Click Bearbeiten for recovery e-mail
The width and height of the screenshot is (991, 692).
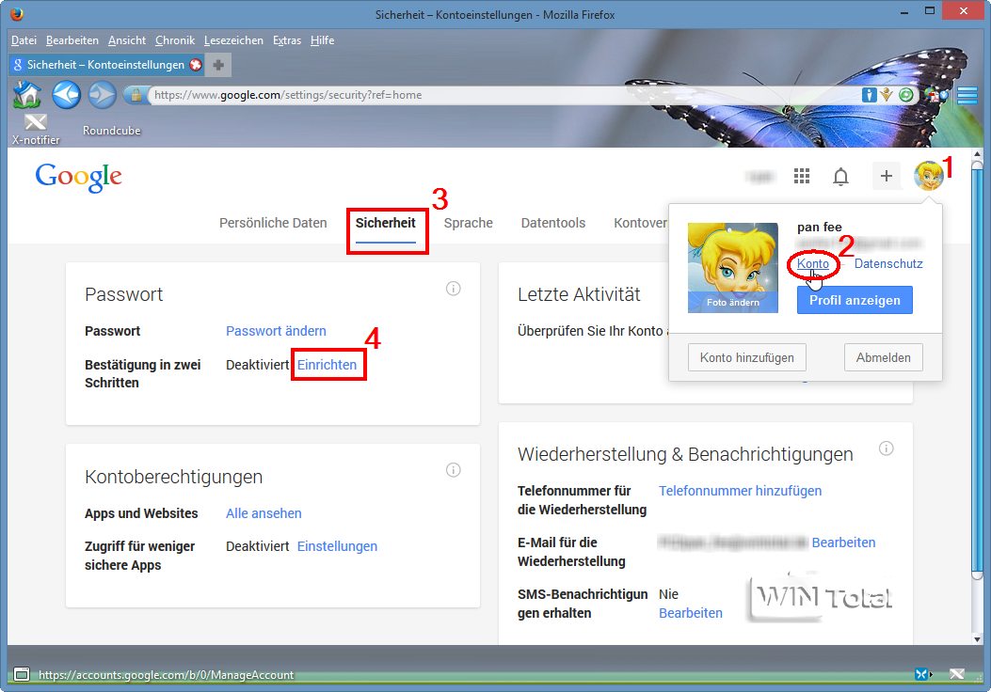[x=844, y=543]
